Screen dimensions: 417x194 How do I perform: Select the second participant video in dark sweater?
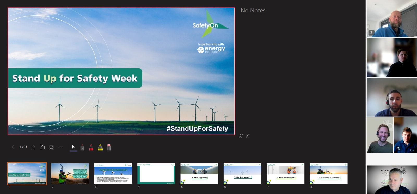tap(392, 58)
